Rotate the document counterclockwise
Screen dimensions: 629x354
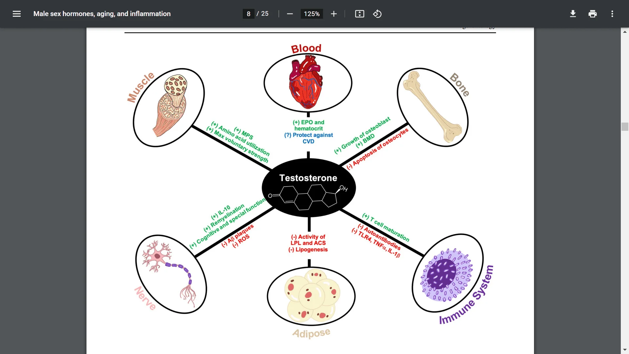[x=377, y=14]
